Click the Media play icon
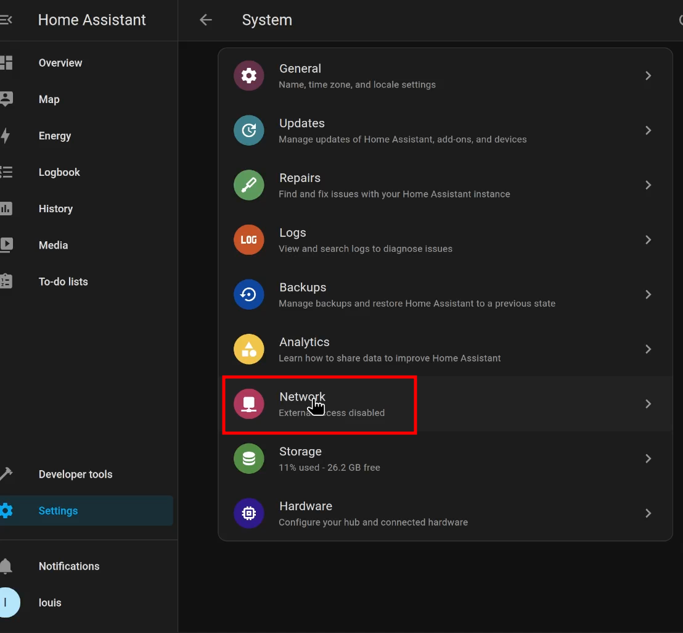This screenshot has width=683, height=633. (6, 245)
